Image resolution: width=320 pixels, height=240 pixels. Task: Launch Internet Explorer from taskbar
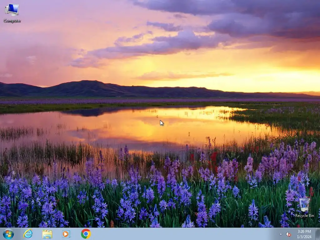pyautogui.click(x=28, y=234)
